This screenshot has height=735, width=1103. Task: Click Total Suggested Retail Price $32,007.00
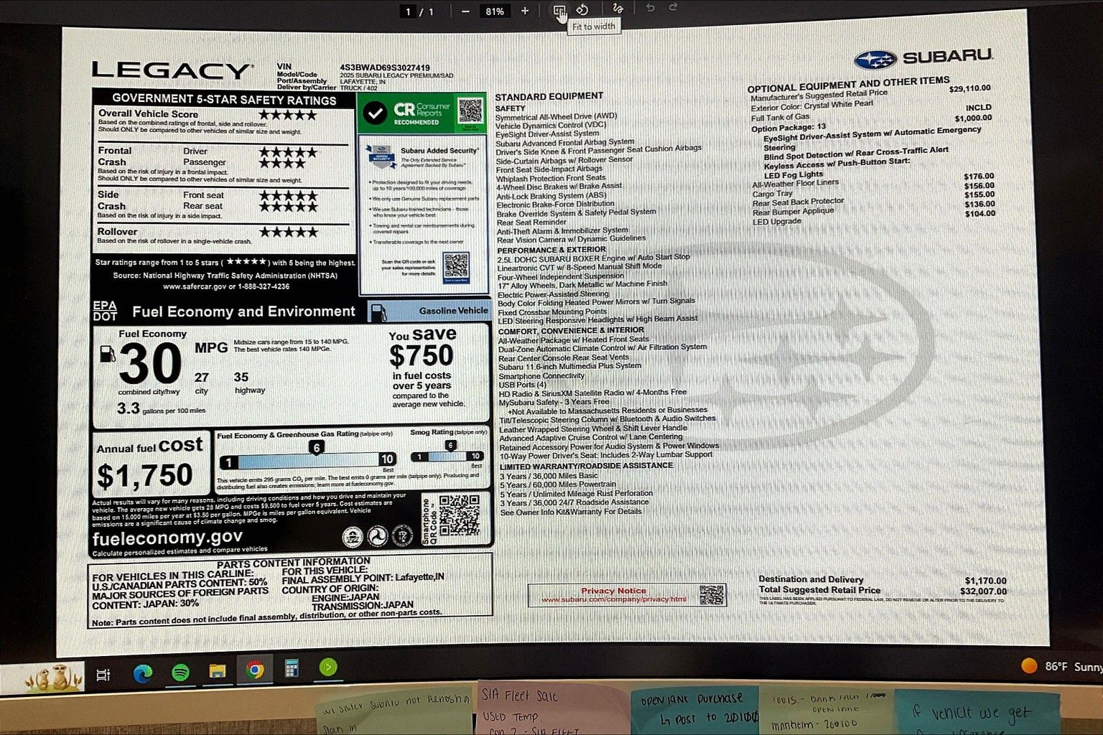(883, 591)
